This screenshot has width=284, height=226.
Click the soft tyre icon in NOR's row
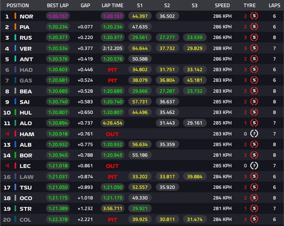pyautogui.click(x=255, y=17)
